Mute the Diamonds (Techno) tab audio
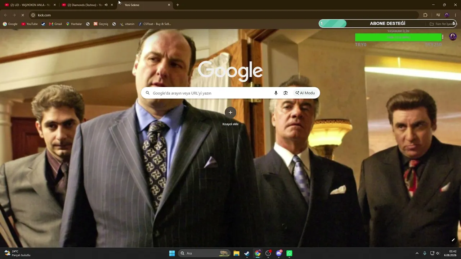 point(106,5)
